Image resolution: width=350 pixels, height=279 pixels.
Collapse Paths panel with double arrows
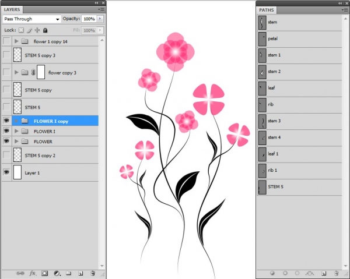click(x=340, y=3)
